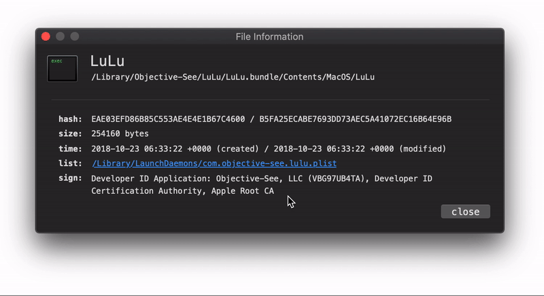This screenshot has width=544, height=296.
Task: Open the com.objective-see.lulu.plist link
Action: (x=214, y=163)
